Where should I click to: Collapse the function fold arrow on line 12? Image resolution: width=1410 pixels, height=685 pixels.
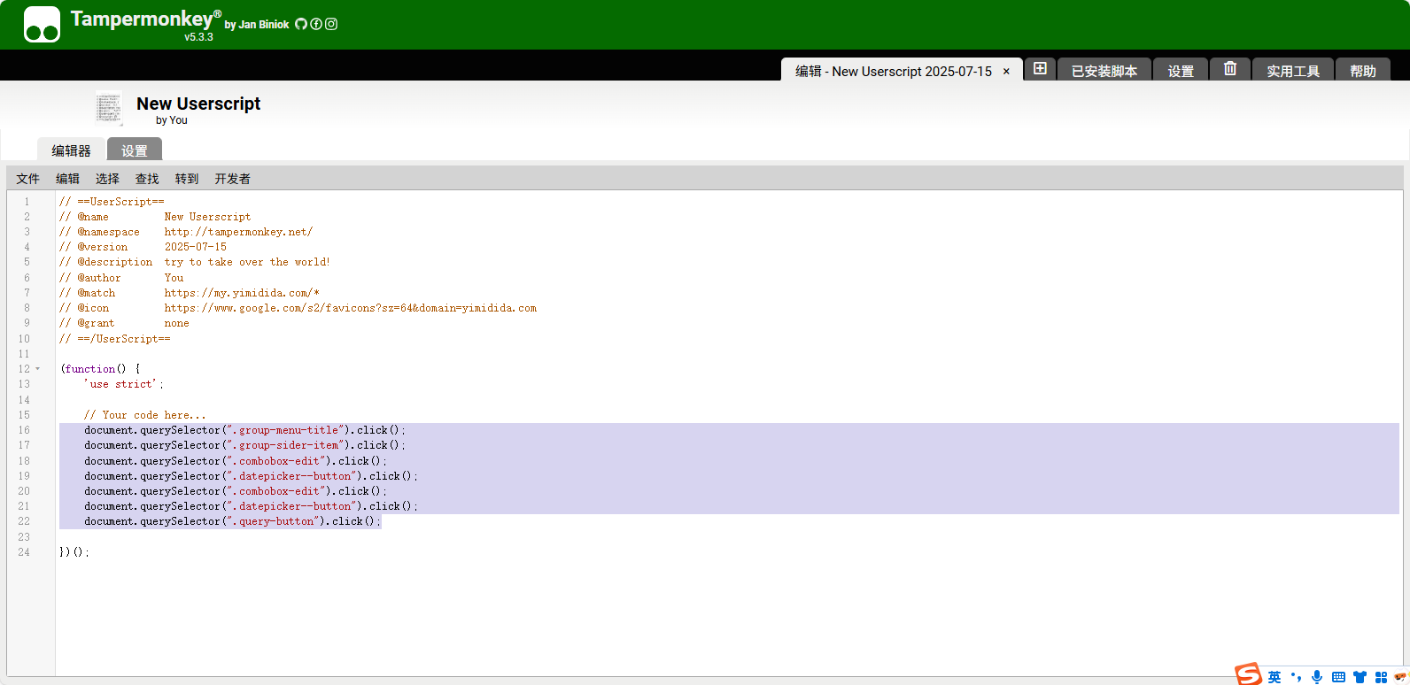coord(38,369)
